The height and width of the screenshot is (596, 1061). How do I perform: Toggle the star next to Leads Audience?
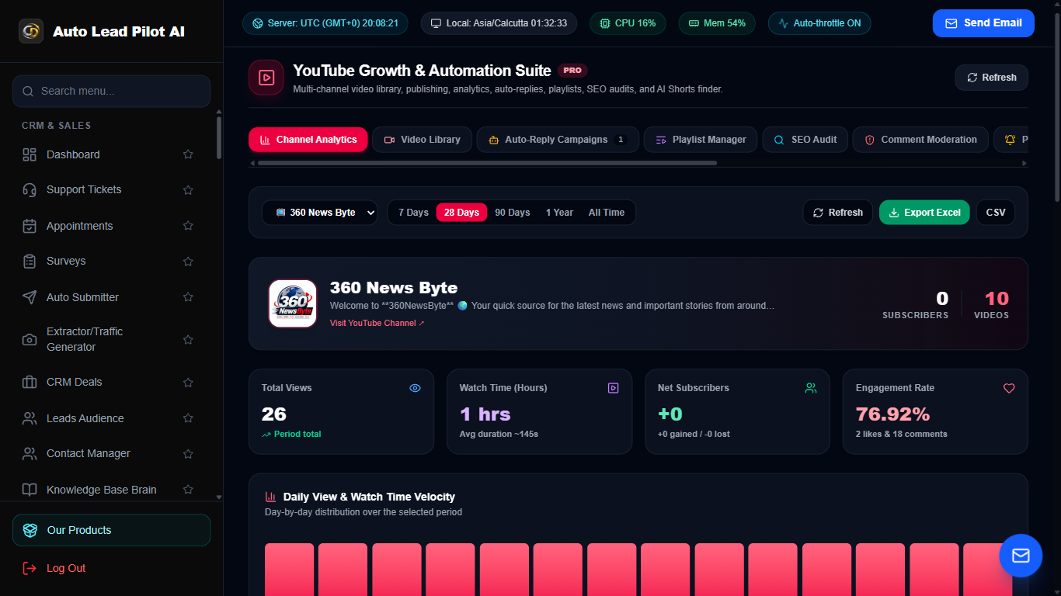pyautogui.click(x=188, y=418)
